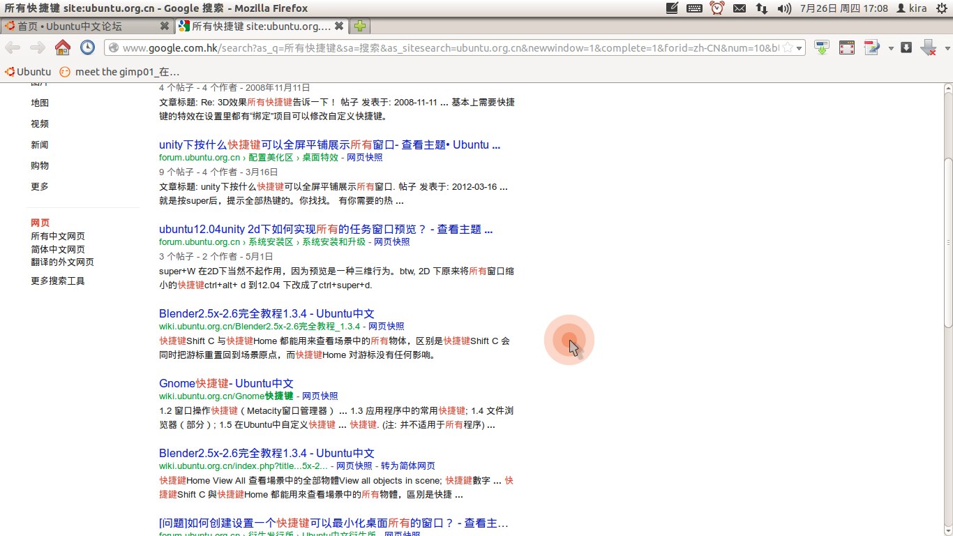Viewport: 953px width, 536px height.
Task: Click the scrollbar up arrow
Action: (948, 89)
